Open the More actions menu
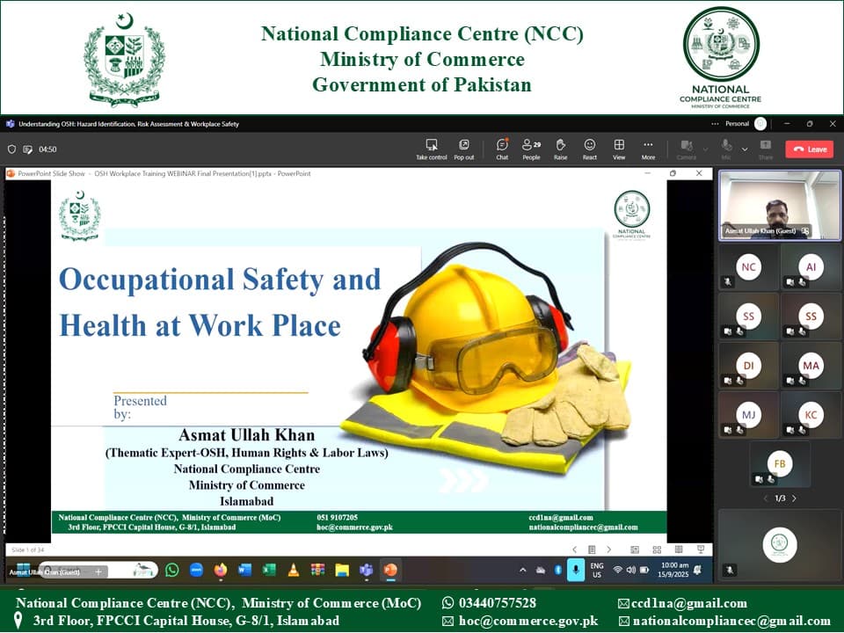Image resolution: width=844 pixels, height=633 pixels. tap(649, 148)
